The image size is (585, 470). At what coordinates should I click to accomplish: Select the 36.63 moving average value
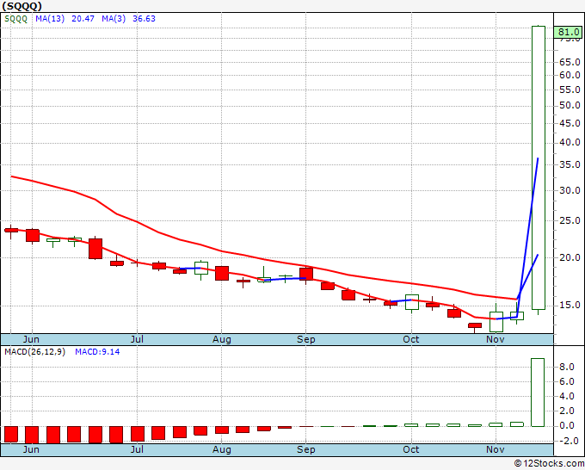144,19
